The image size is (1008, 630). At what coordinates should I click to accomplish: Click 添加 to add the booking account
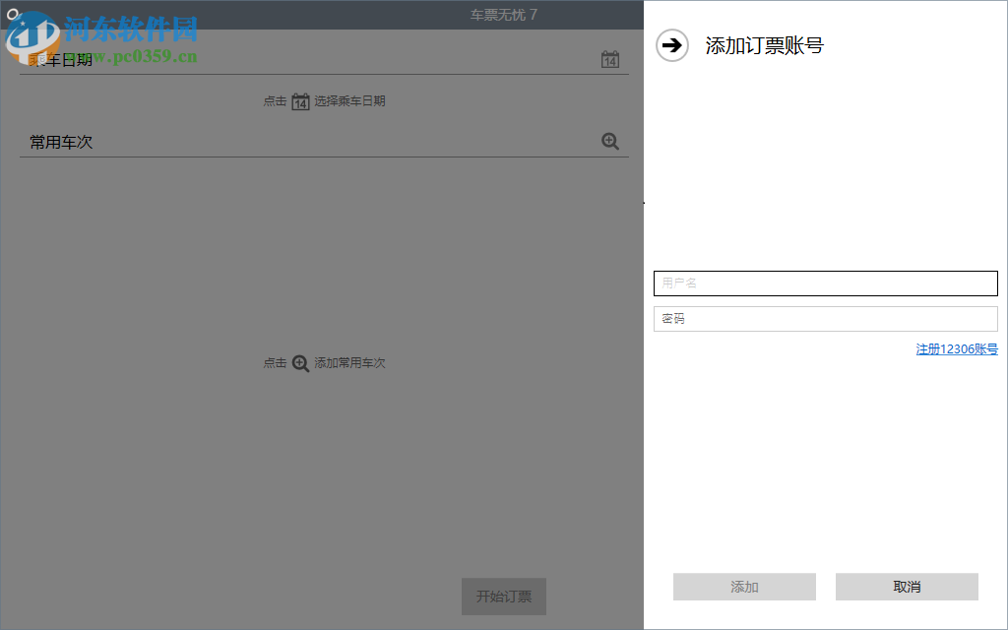pyautogui.click(x=743, y=586)
